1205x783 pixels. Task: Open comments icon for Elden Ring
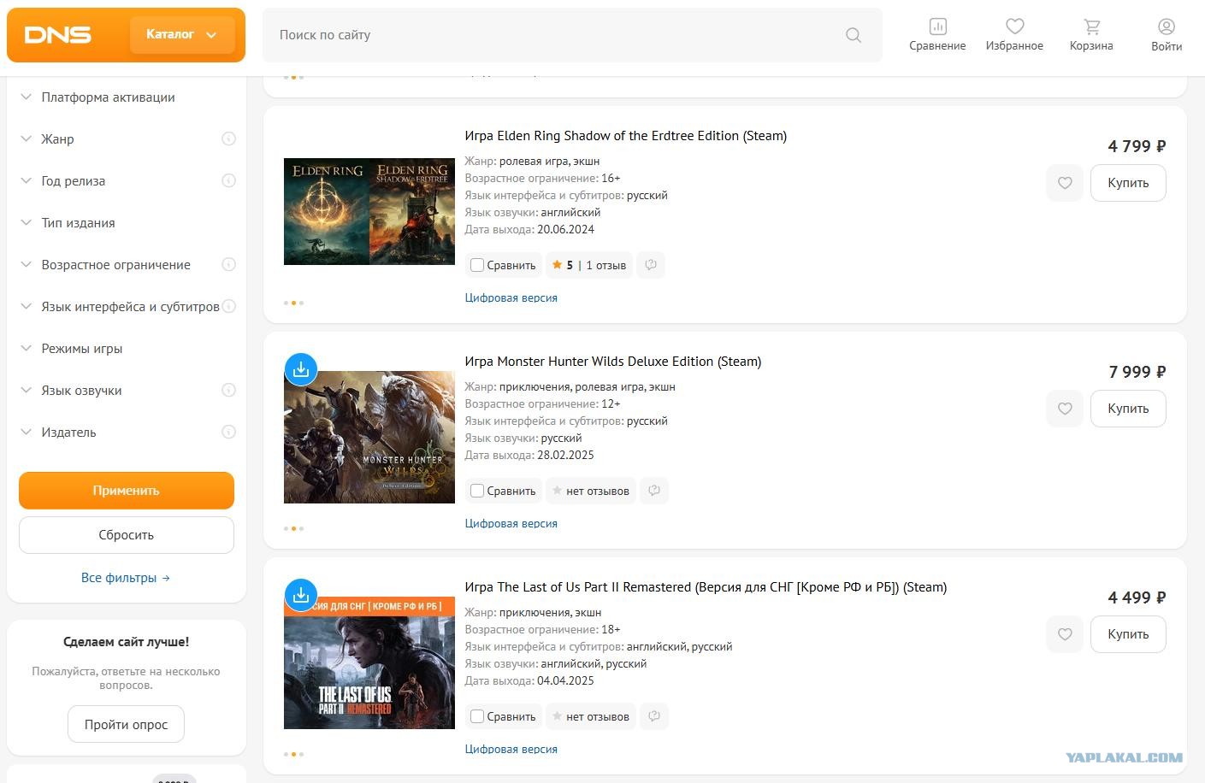click(x=651, y=265)
